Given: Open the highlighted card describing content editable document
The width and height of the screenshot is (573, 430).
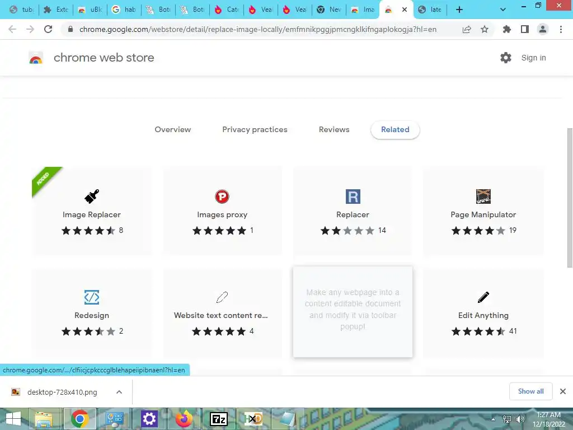Looking at the screenshot, I should coord(353,311).
